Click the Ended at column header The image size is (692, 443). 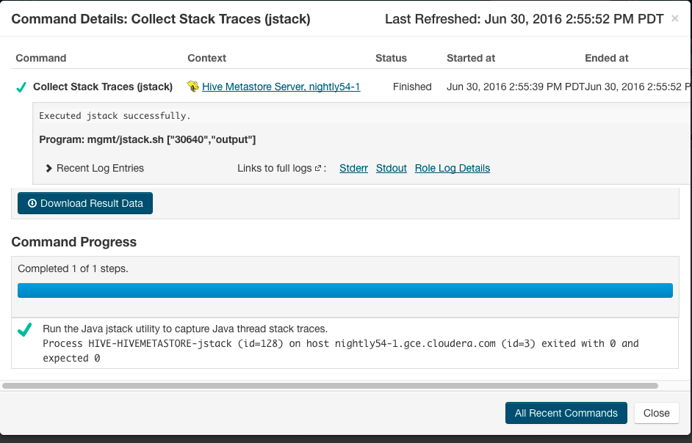(x=607, y=58)
